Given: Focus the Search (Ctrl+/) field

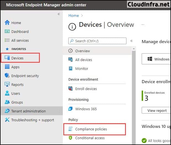Looking at the screenshot, I should coord(97,41).
